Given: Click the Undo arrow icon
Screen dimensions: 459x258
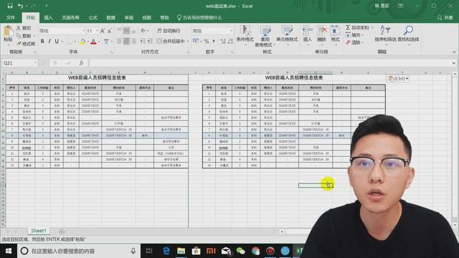Looking at the screenshot, I should coord(20,6).
